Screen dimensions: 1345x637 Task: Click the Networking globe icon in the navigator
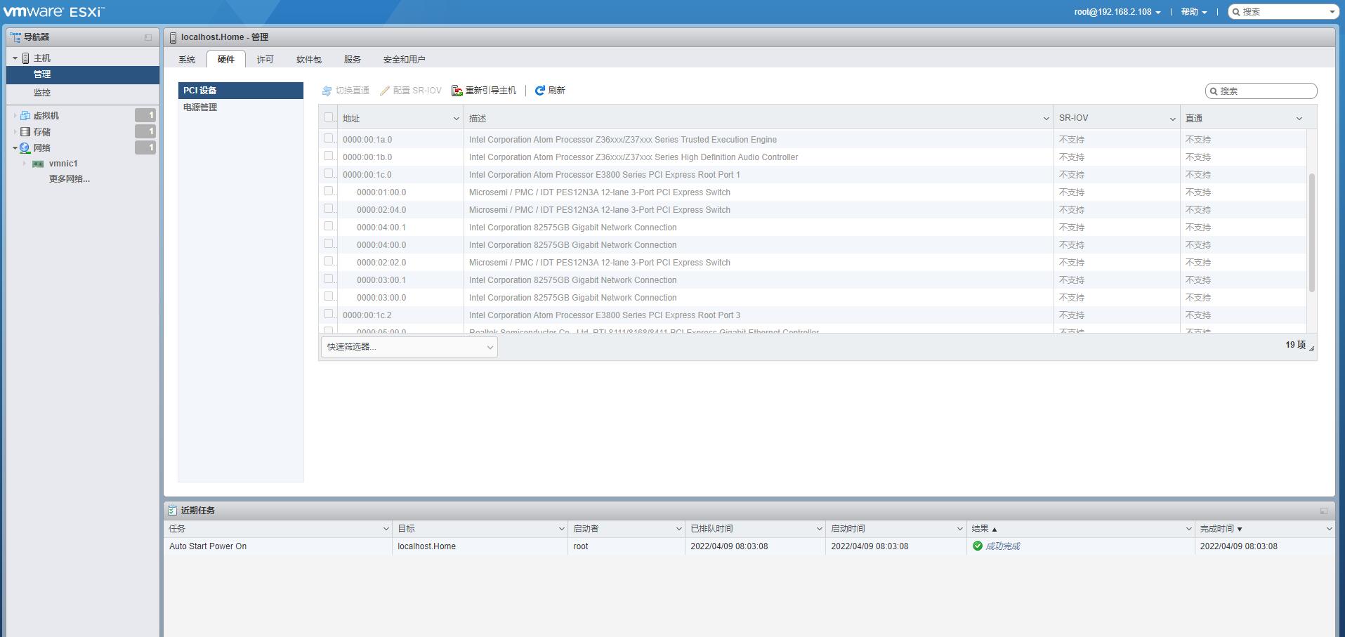click(x=25, y=147)
